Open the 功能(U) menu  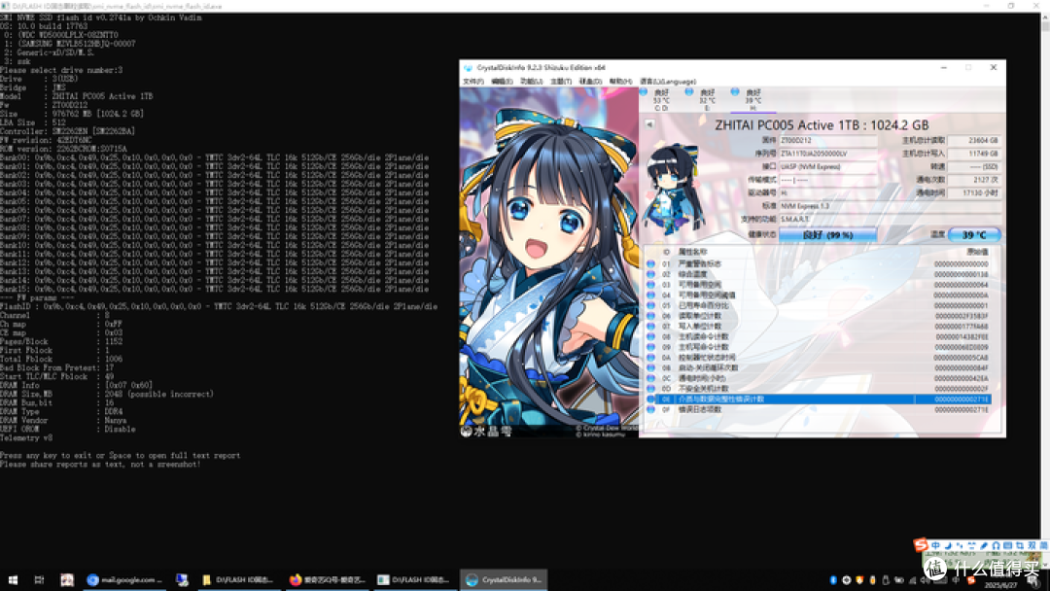(531, 82)
